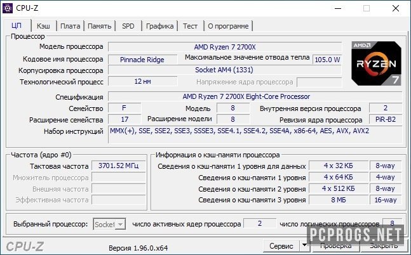Click the instruction set list MMX(+), SSE
The width and height of the screenshot is (411, 255).
click(255, 134)
